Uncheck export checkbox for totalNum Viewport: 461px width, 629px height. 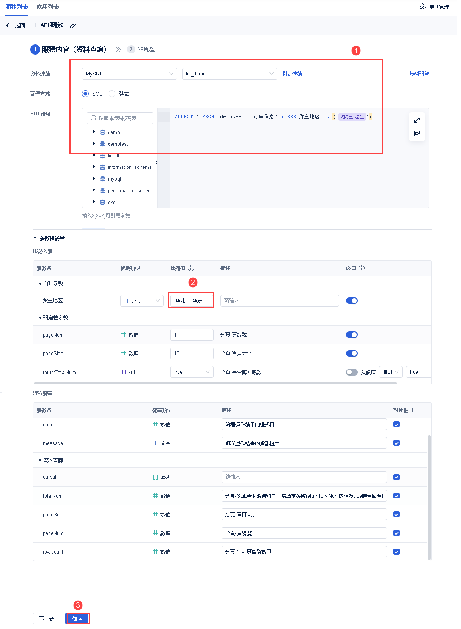[396, 496]
